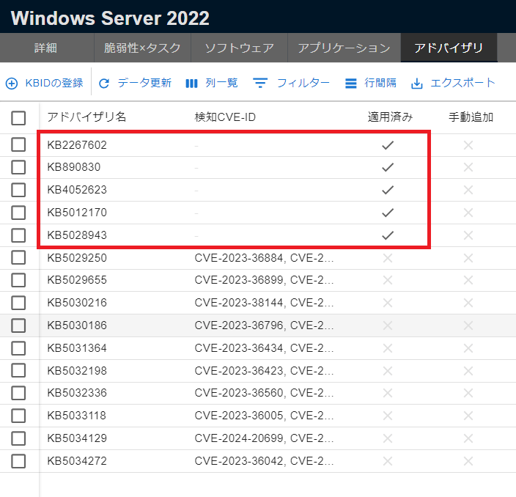Click the data refresh circular arrow icon
Viewport: 516px width, 497px height.
pos(104,84)
